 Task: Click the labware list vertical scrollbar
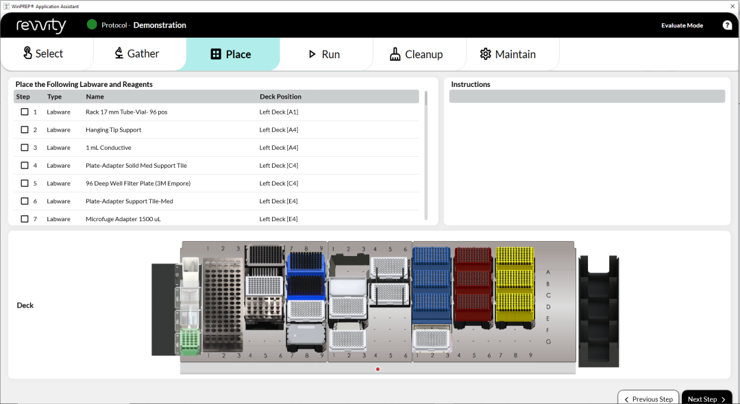[x=426, y=98]
